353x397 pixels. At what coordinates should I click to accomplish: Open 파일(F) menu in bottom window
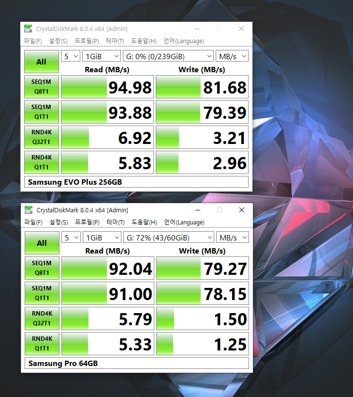coord(33,222)
